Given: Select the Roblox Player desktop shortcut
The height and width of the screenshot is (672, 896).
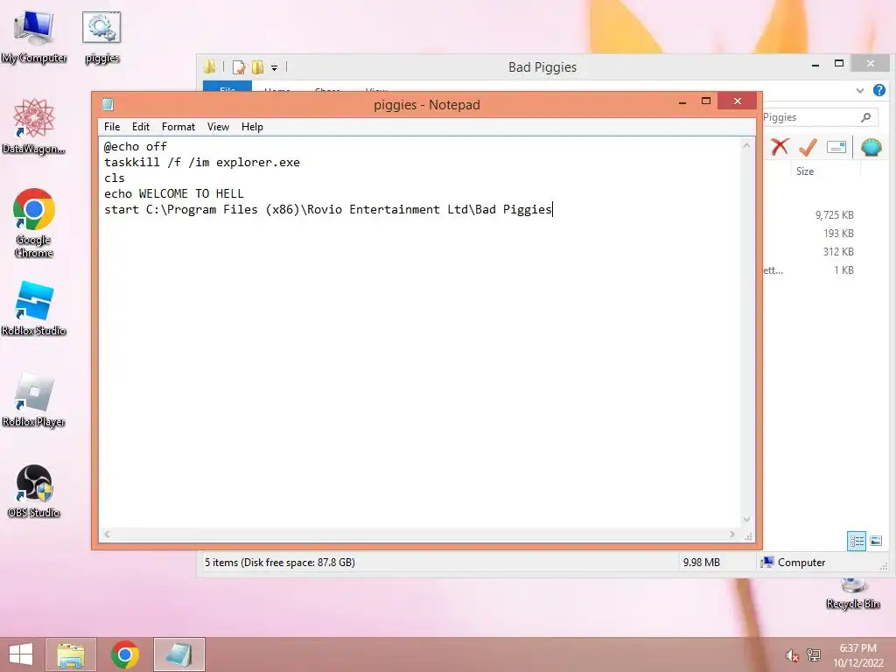Looking at the screenshot, I should tap(34, 400).
